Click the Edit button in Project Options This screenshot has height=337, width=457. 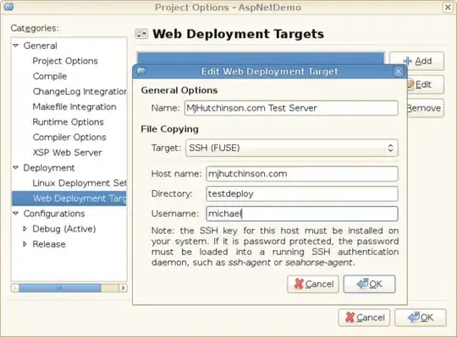point(425,84)
